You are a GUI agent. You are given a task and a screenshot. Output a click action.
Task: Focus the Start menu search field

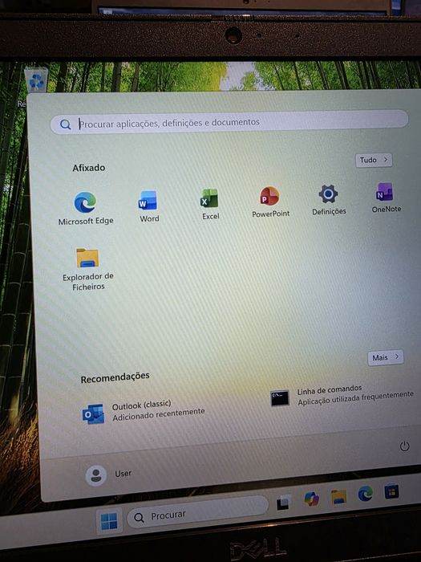click(229, 122)
